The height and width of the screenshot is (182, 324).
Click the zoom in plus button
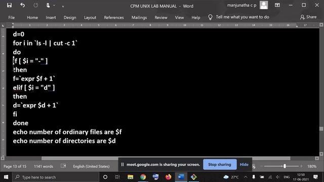[x=301, y=166]
